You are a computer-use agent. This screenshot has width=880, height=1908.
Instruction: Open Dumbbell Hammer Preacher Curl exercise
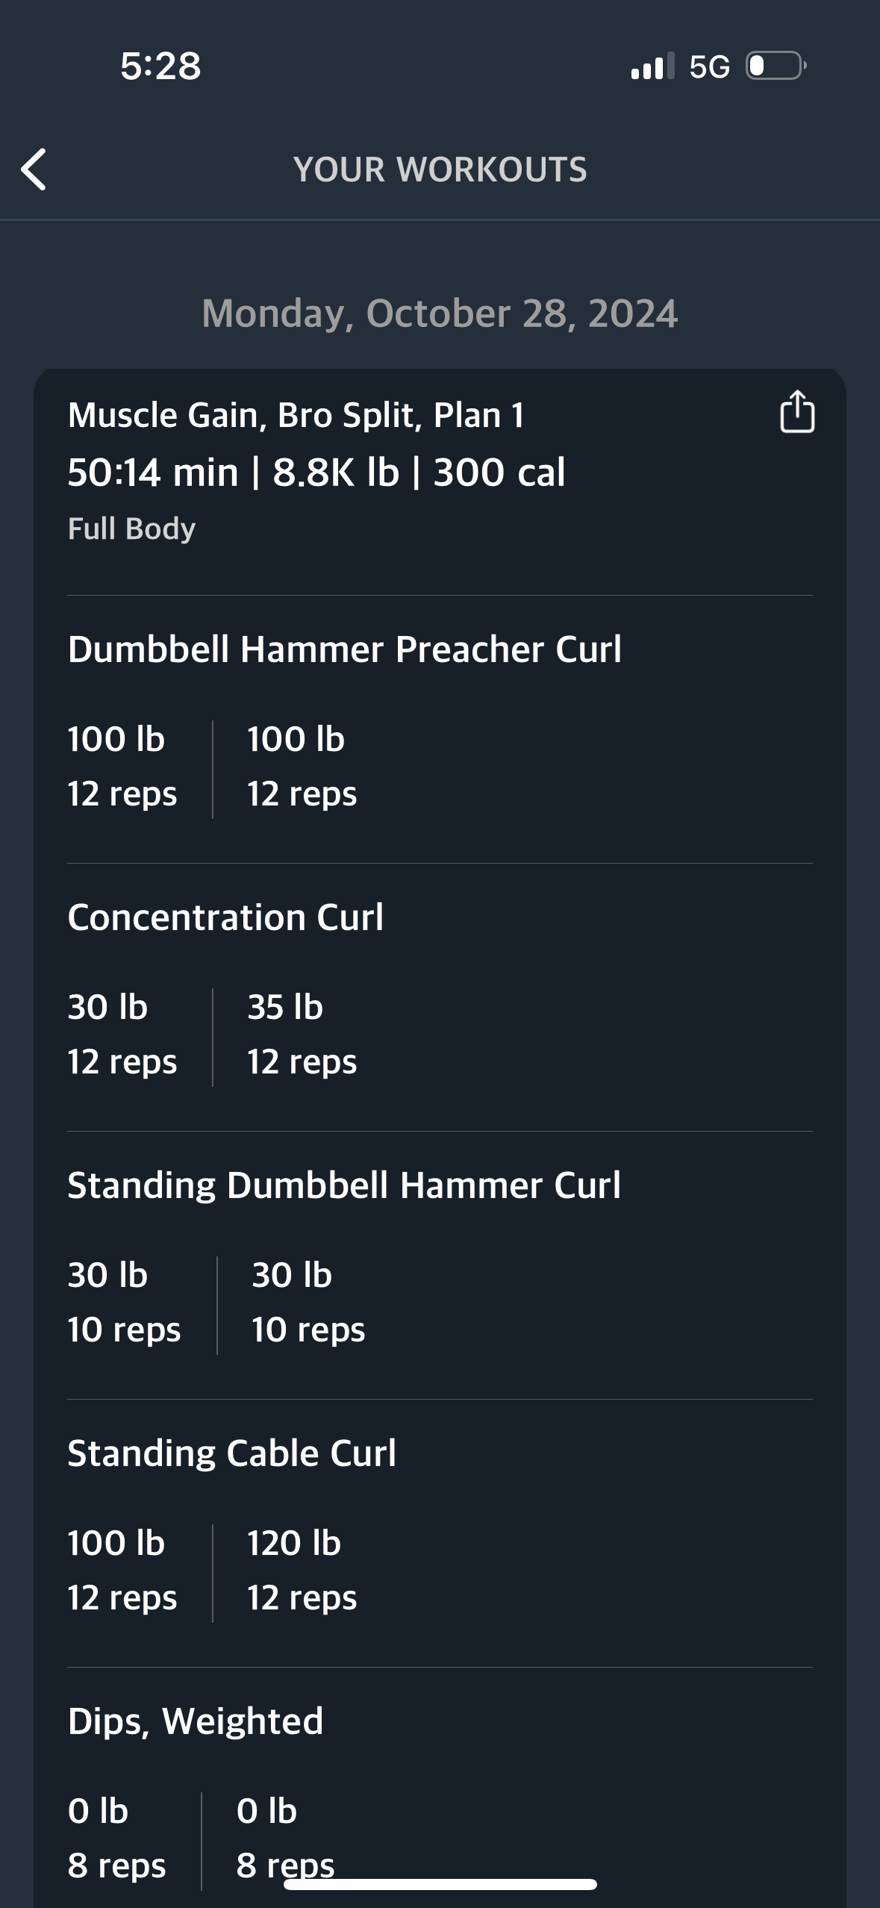[344, 649]
